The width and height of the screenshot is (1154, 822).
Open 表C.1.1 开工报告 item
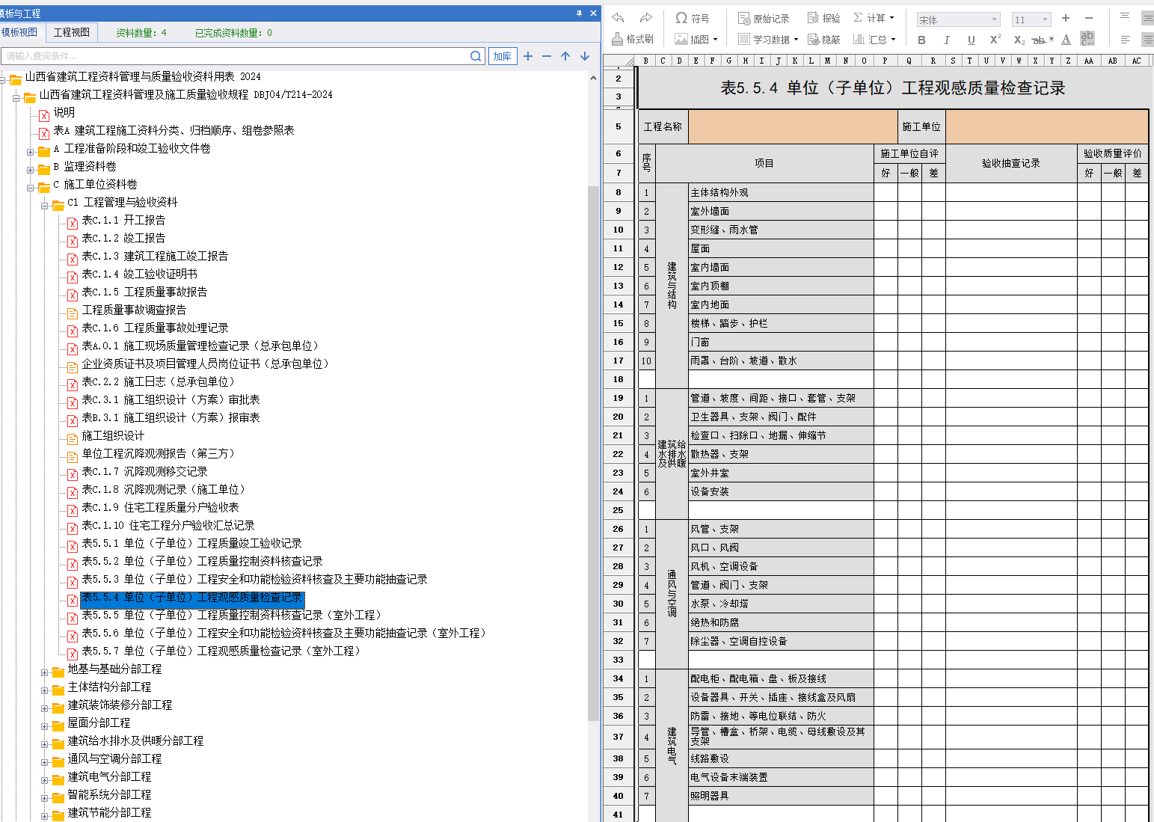[x=123, y=220]
